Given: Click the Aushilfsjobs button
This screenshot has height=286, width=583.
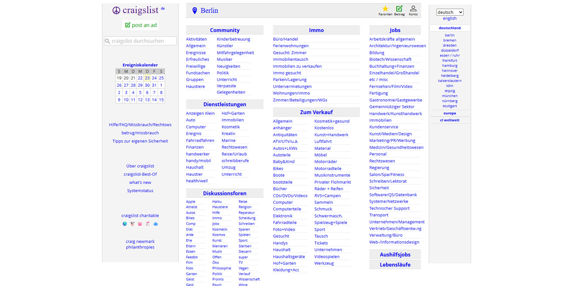Looking at the screenshot, I should click(x=395, y=254).
